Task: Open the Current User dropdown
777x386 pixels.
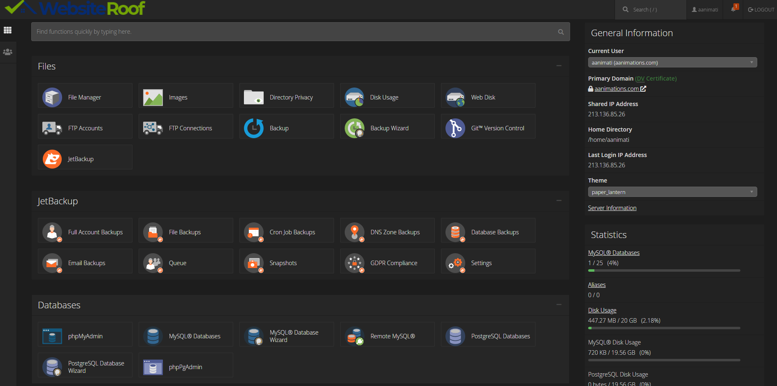Action: click(672, 62)
